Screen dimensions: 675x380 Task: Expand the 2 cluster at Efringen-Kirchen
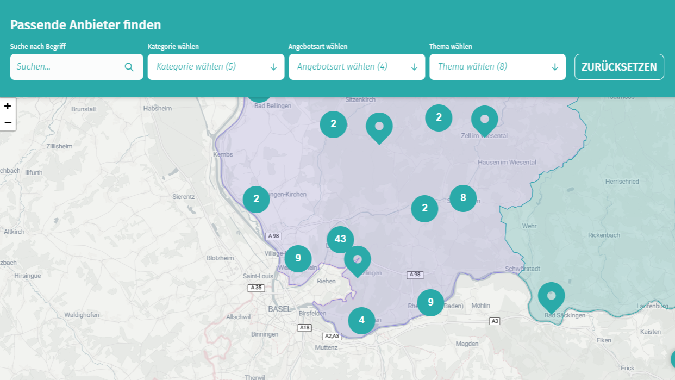256,199
